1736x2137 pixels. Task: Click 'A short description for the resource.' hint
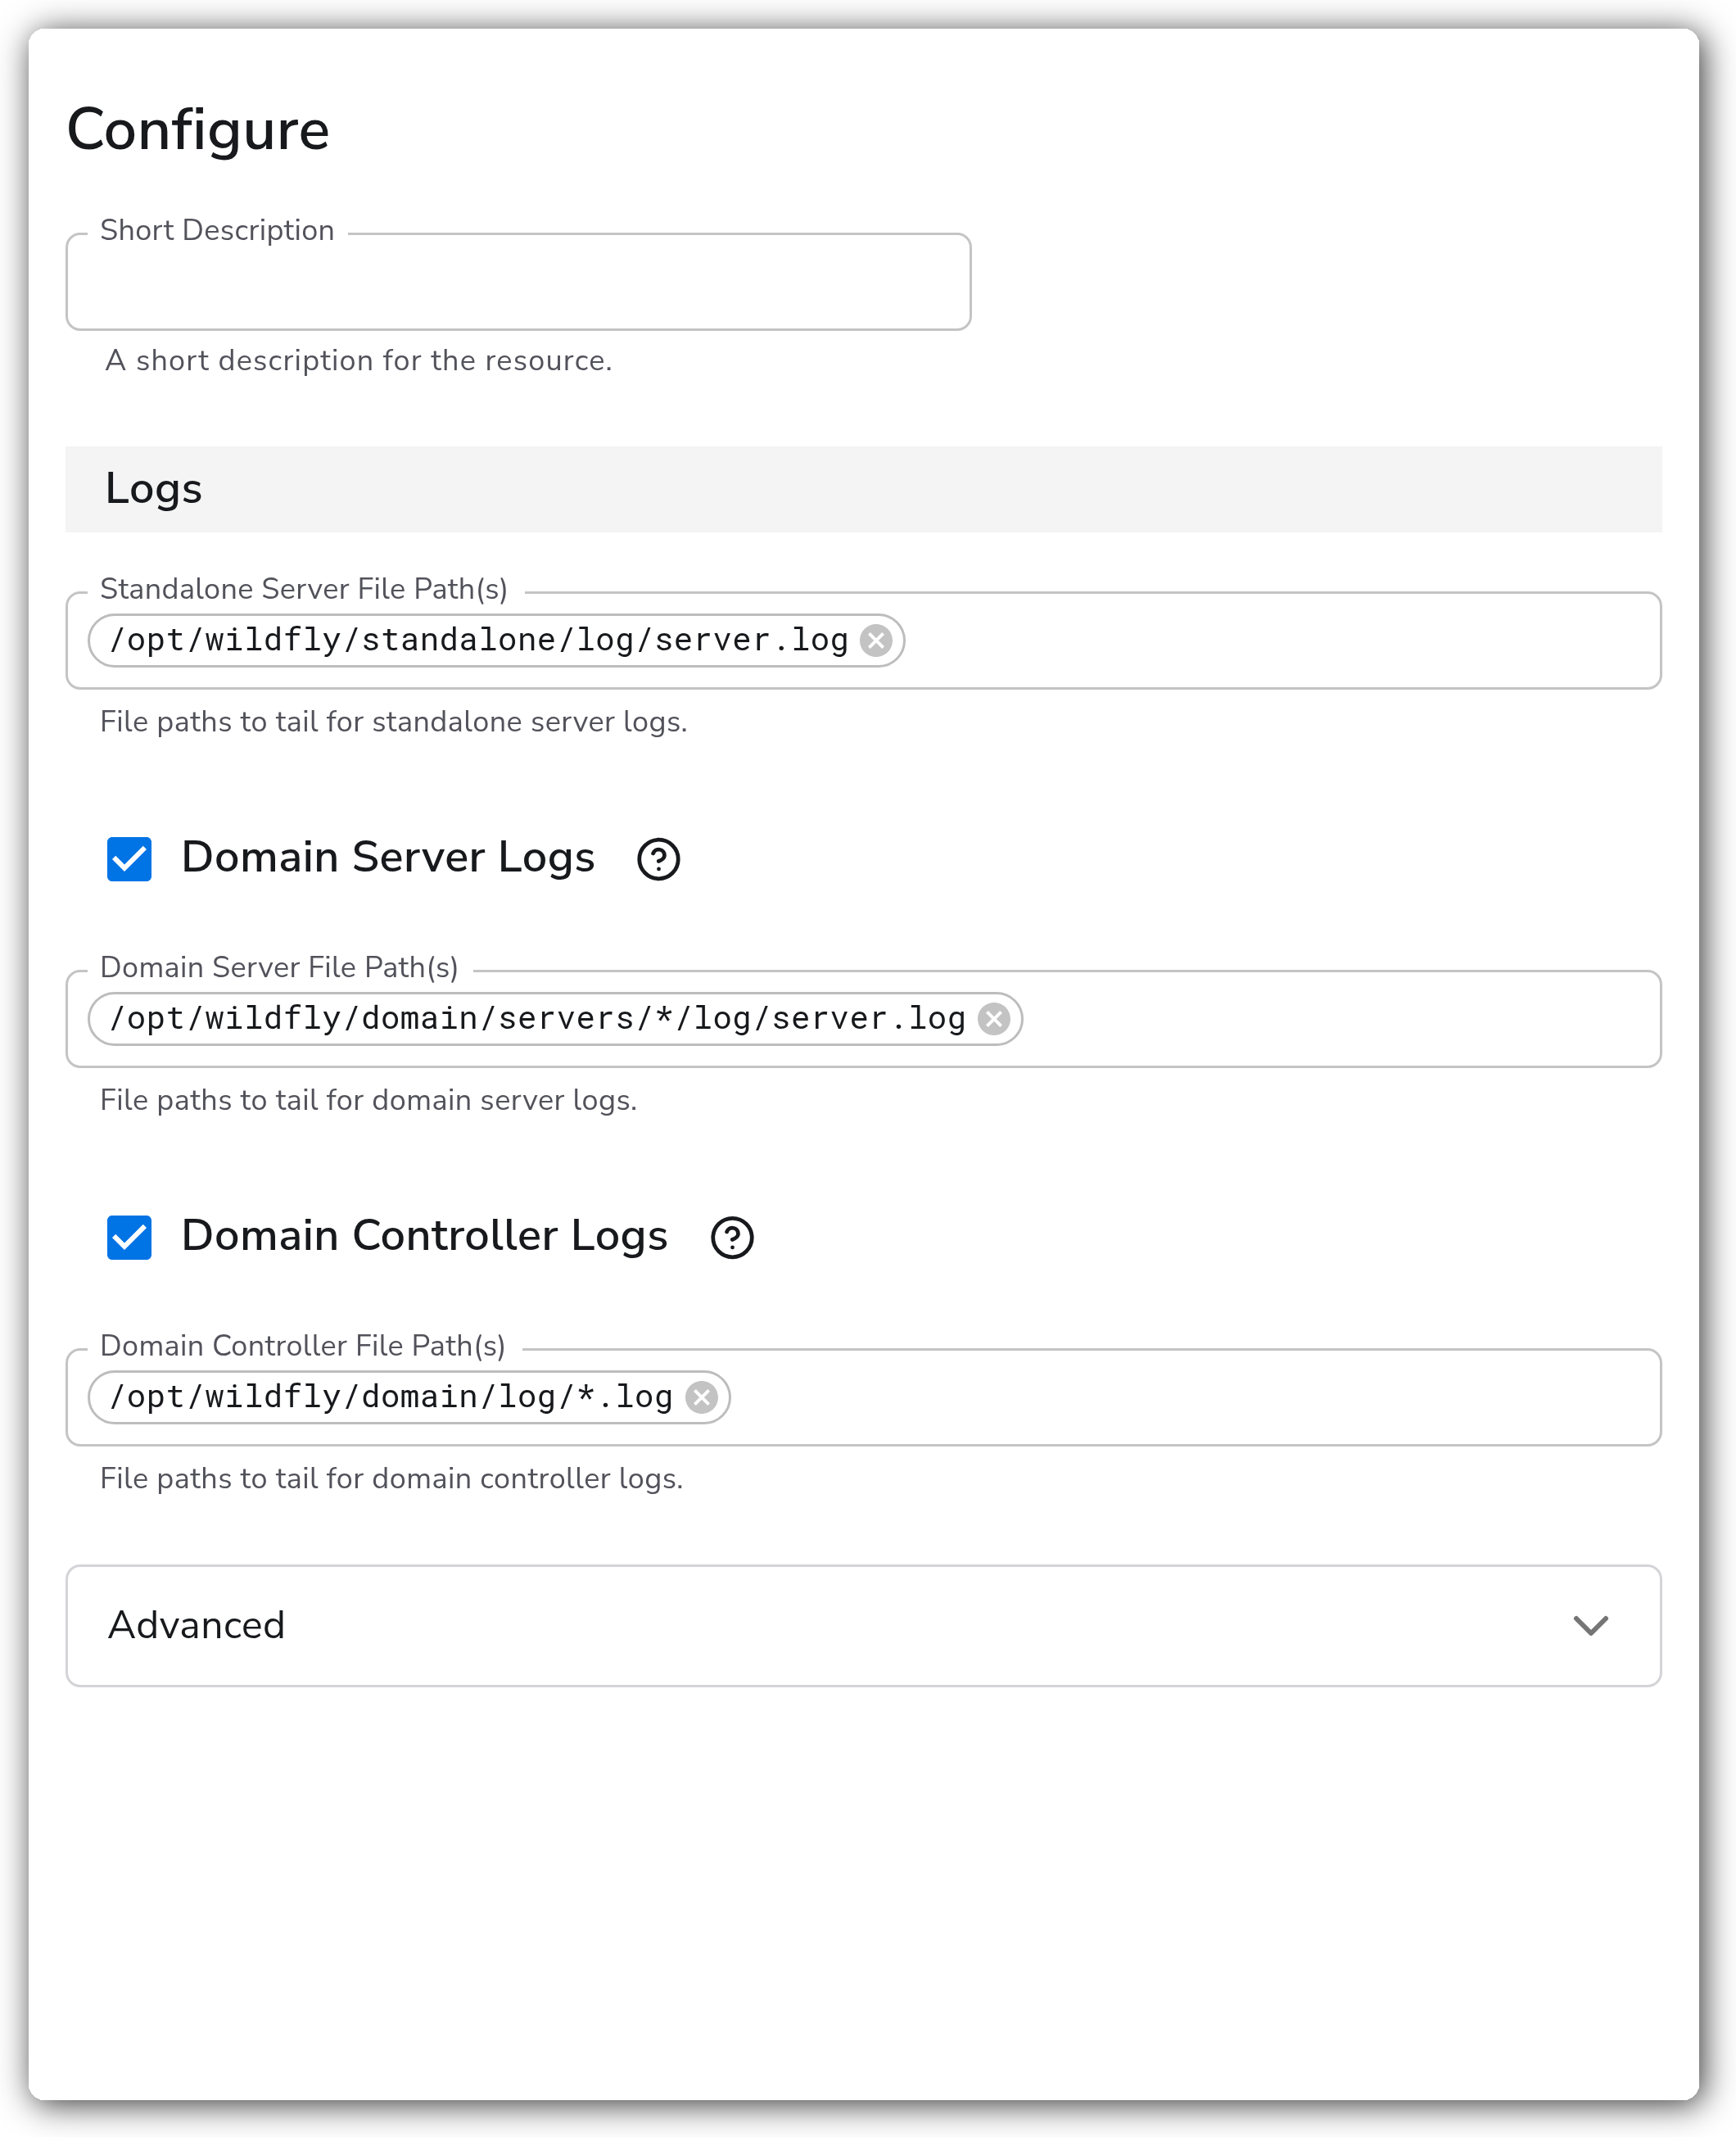(358, 360)
